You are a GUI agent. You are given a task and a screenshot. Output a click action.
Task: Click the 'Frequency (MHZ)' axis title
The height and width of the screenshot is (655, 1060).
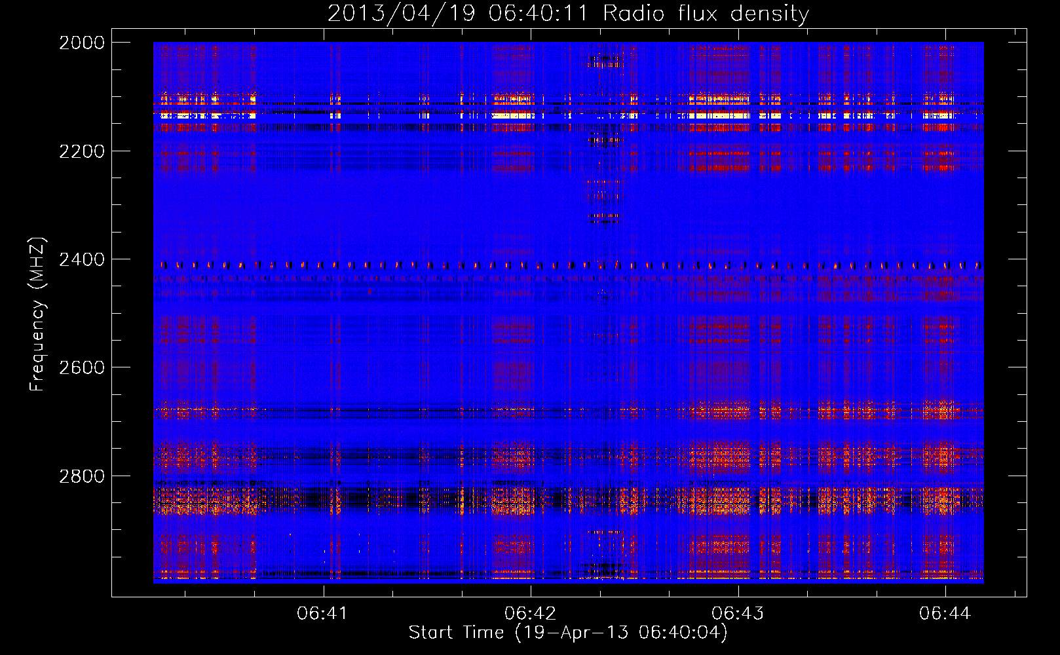point(38,314)
